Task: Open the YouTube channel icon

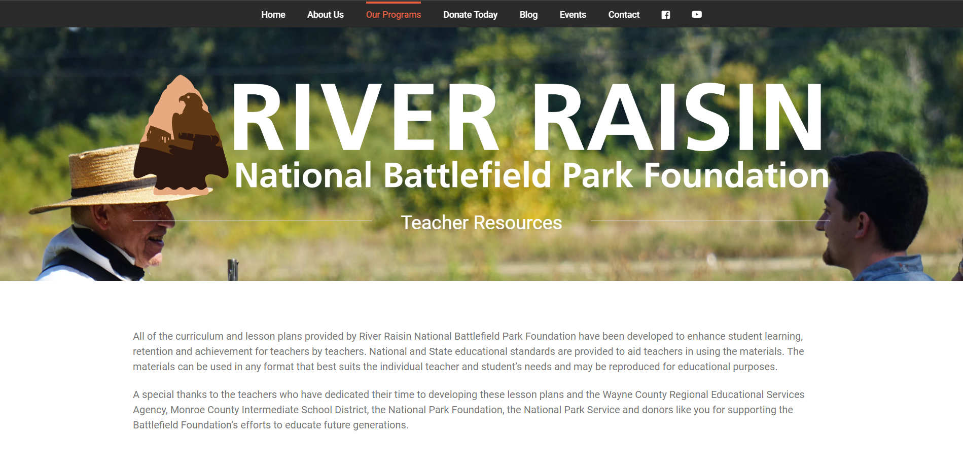Action: pos(696,15)
